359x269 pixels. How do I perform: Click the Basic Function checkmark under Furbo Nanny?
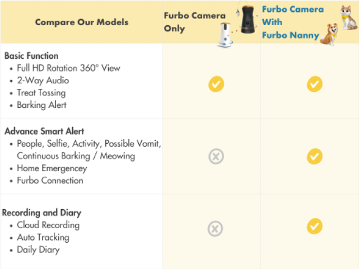(x=315, y=84)
